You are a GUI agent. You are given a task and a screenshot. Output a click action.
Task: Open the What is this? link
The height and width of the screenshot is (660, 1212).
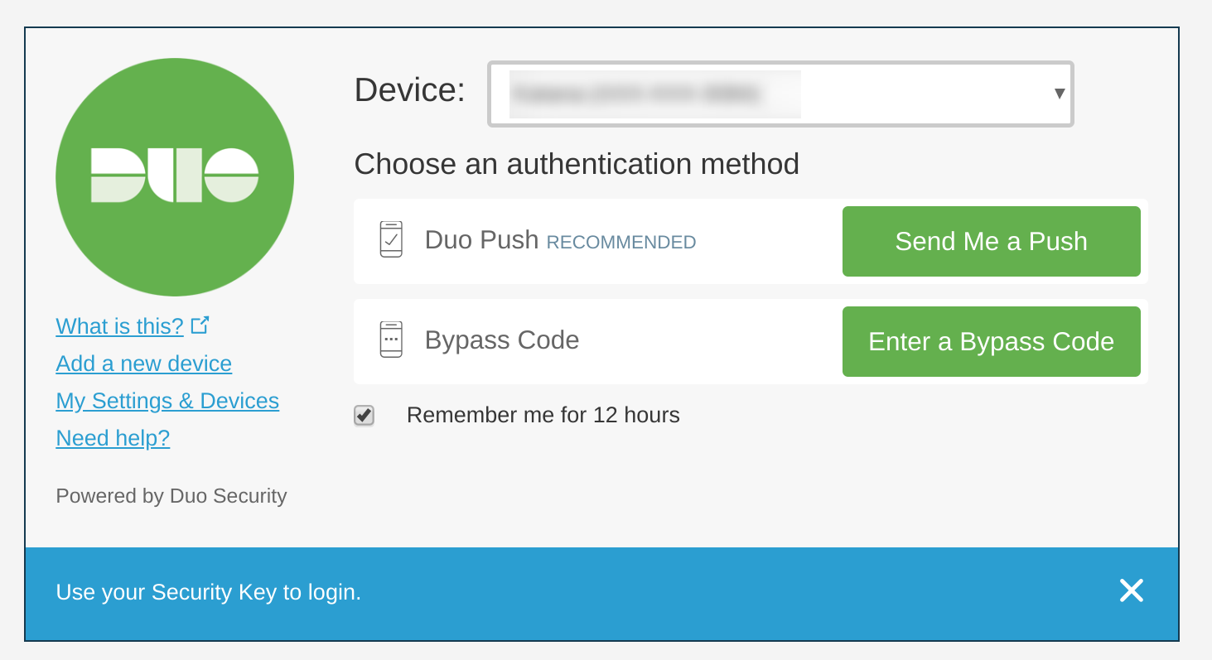pyautogui.click(x=120, y=326)
